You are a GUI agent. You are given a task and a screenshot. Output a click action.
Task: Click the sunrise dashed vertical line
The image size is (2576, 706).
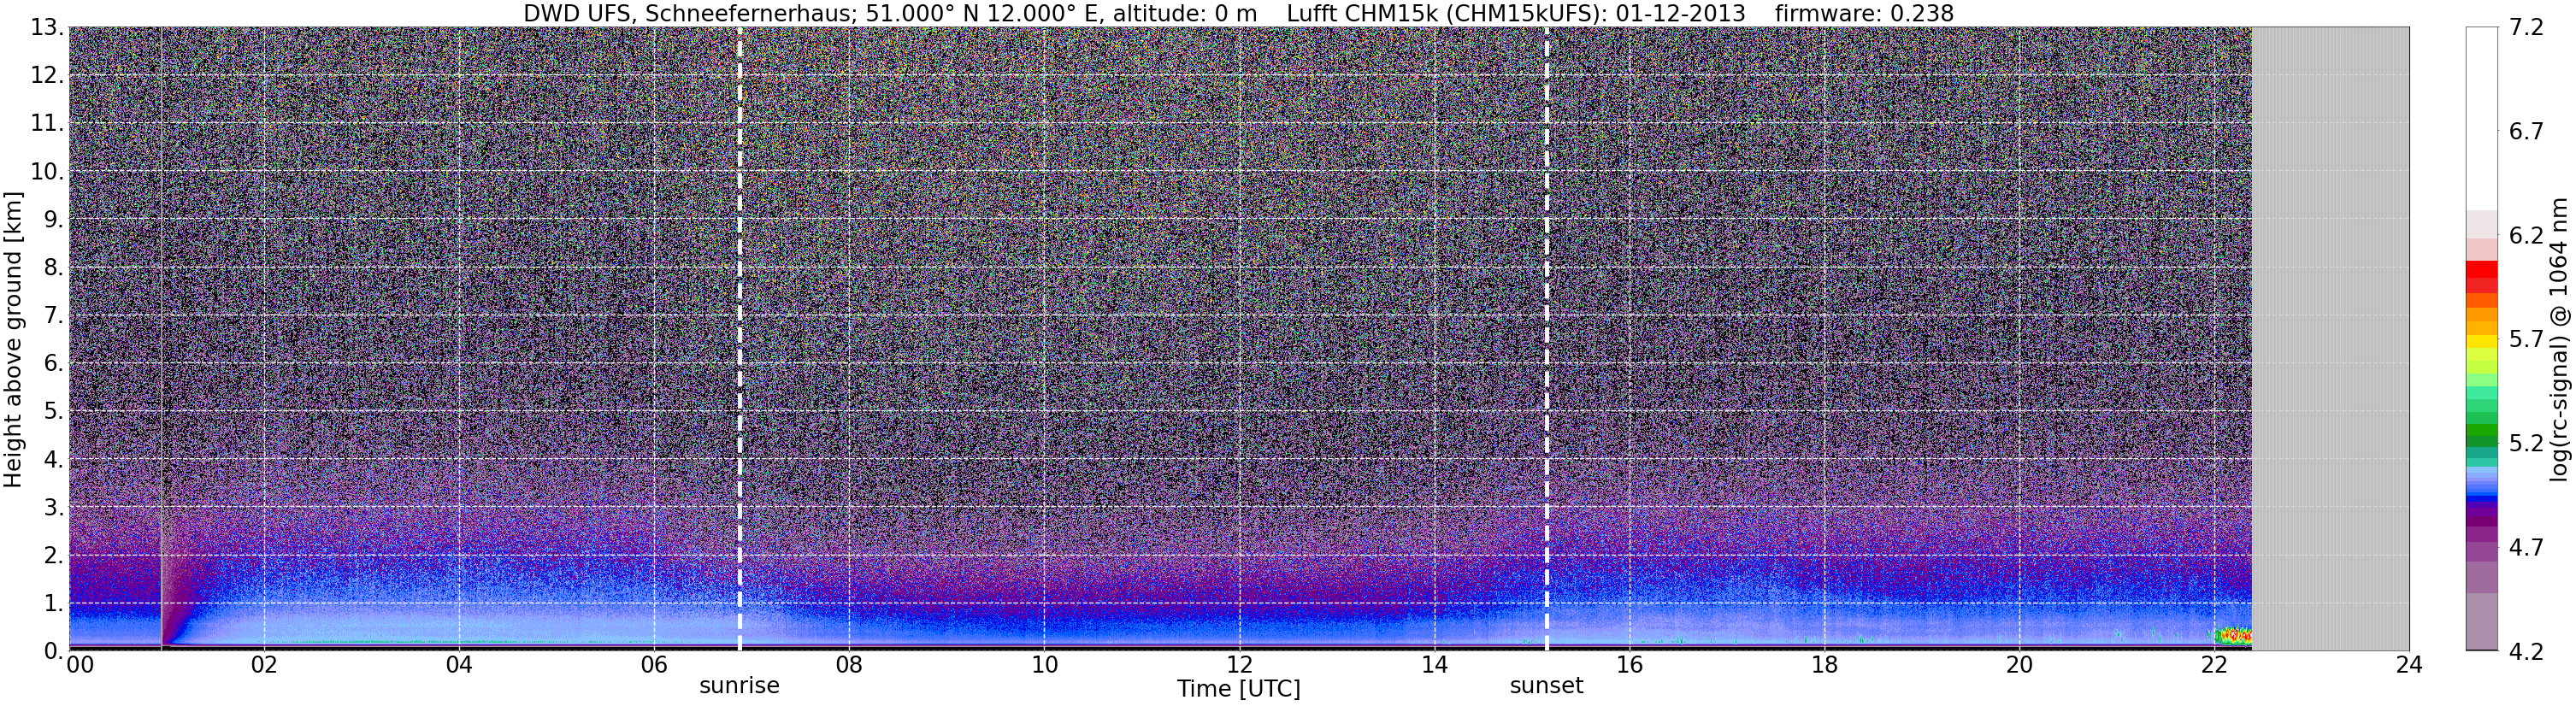[x=739, y=339]
